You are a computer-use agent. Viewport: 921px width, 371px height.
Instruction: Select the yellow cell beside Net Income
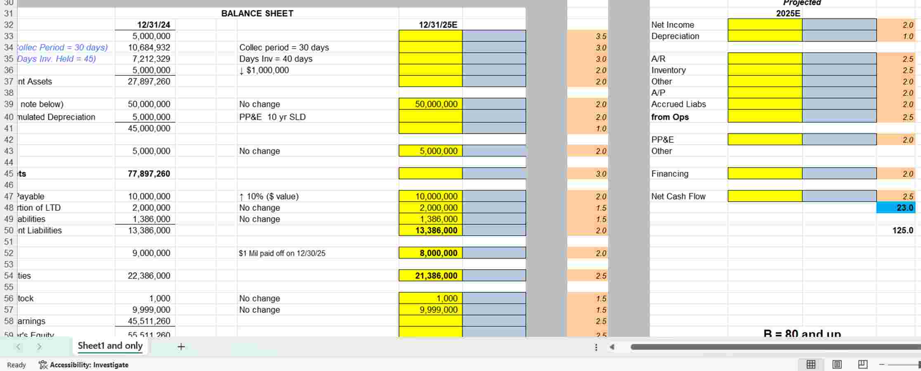tap(765, 25)
